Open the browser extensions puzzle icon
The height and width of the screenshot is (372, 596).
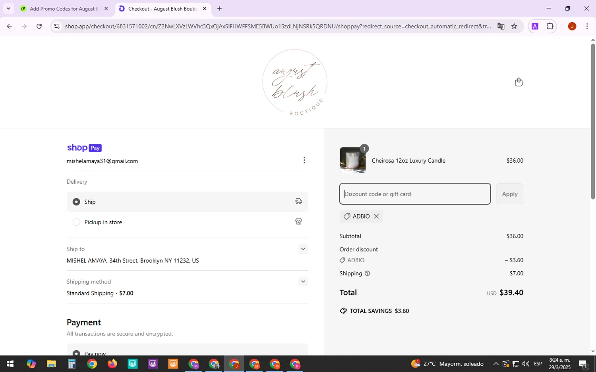(550, 26)
